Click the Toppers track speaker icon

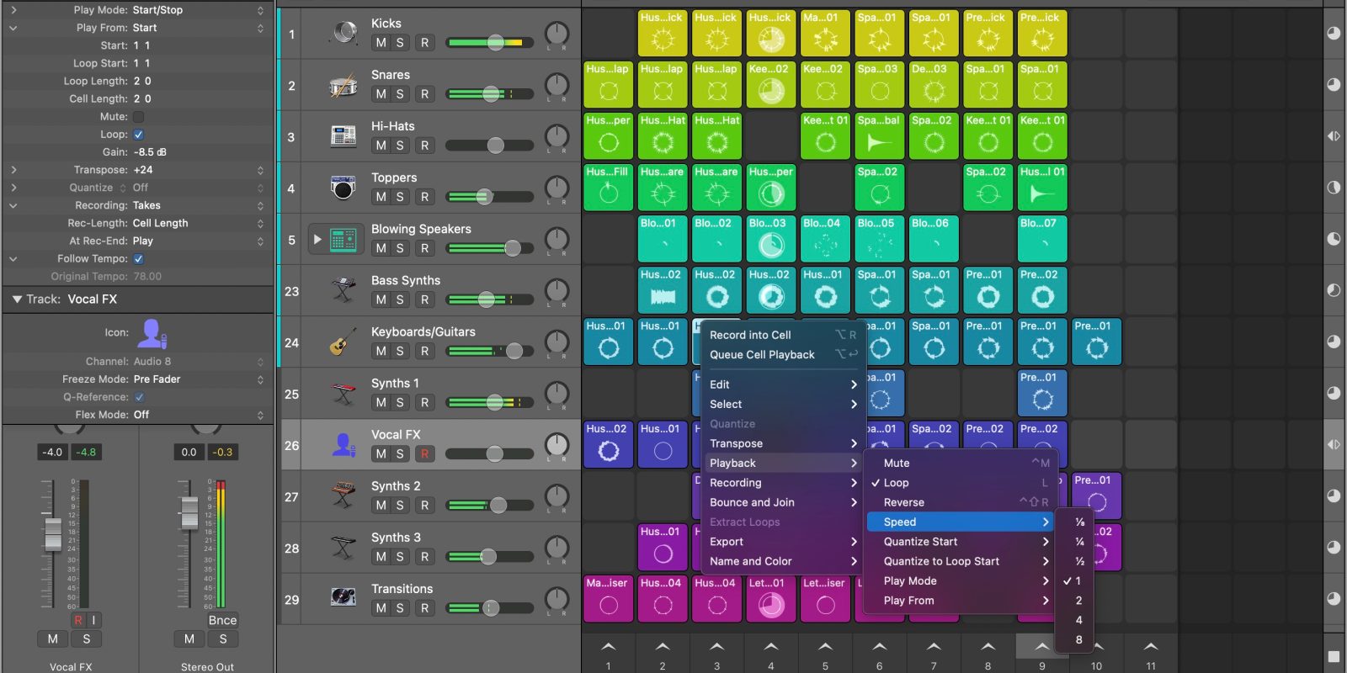[x=343, y=188]
